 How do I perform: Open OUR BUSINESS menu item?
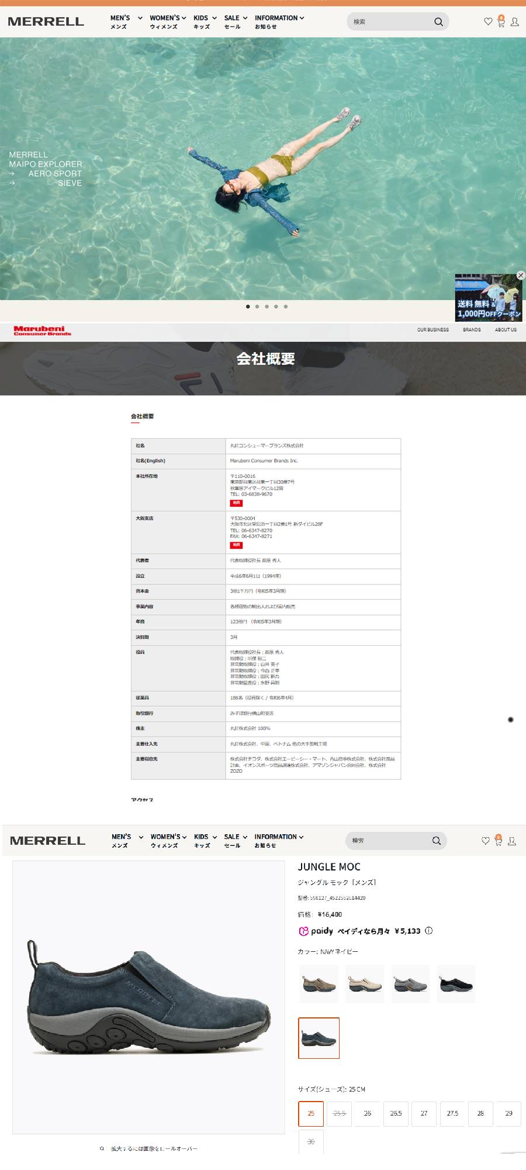[x=433, y=330]
